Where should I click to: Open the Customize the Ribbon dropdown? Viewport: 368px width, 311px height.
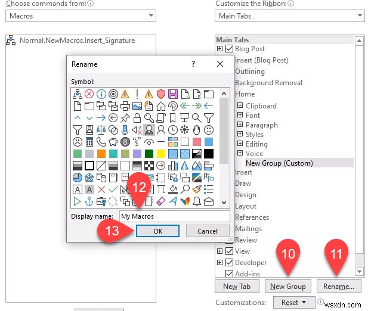pos(290,16)
